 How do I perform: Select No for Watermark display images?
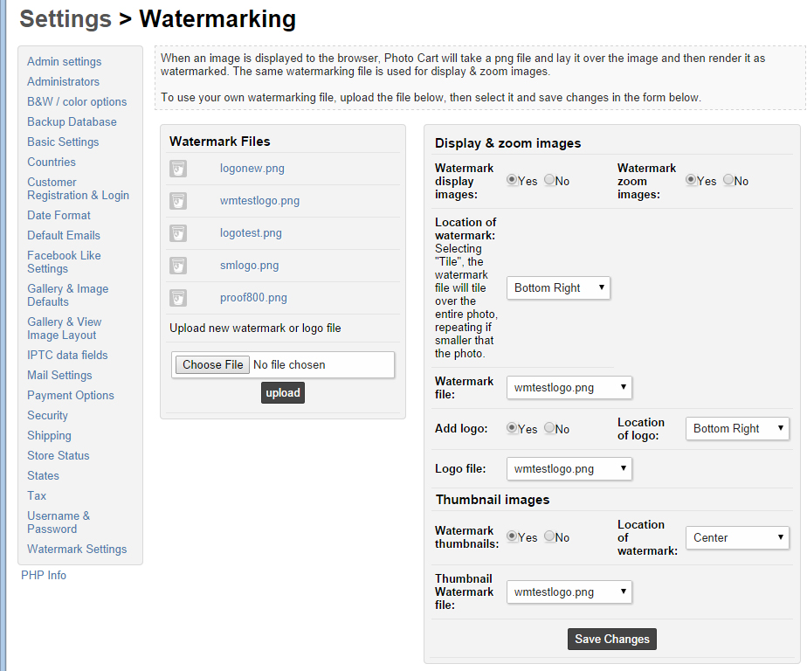(x=549, y=180)
